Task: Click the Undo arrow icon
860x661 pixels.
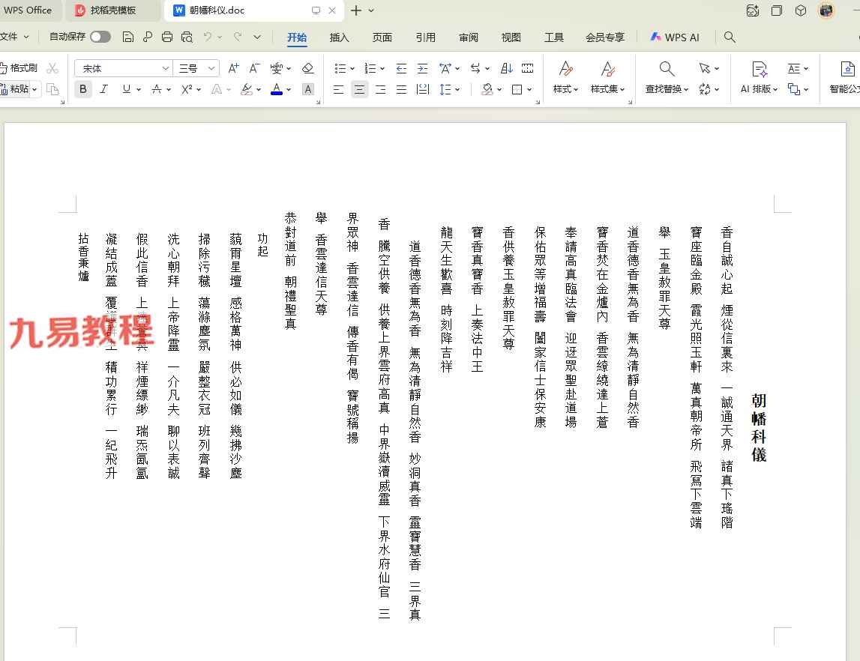Action: 208,37
